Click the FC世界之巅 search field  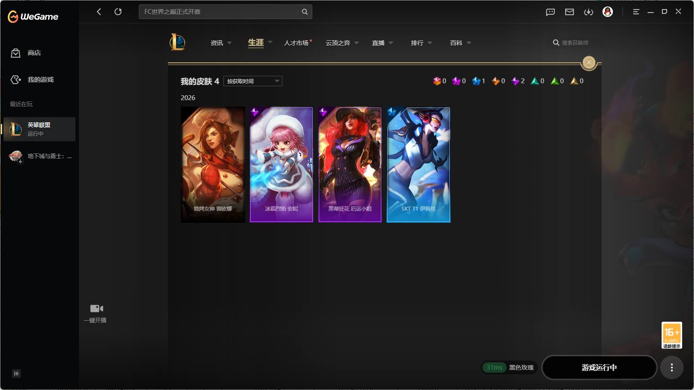point(226,12)
